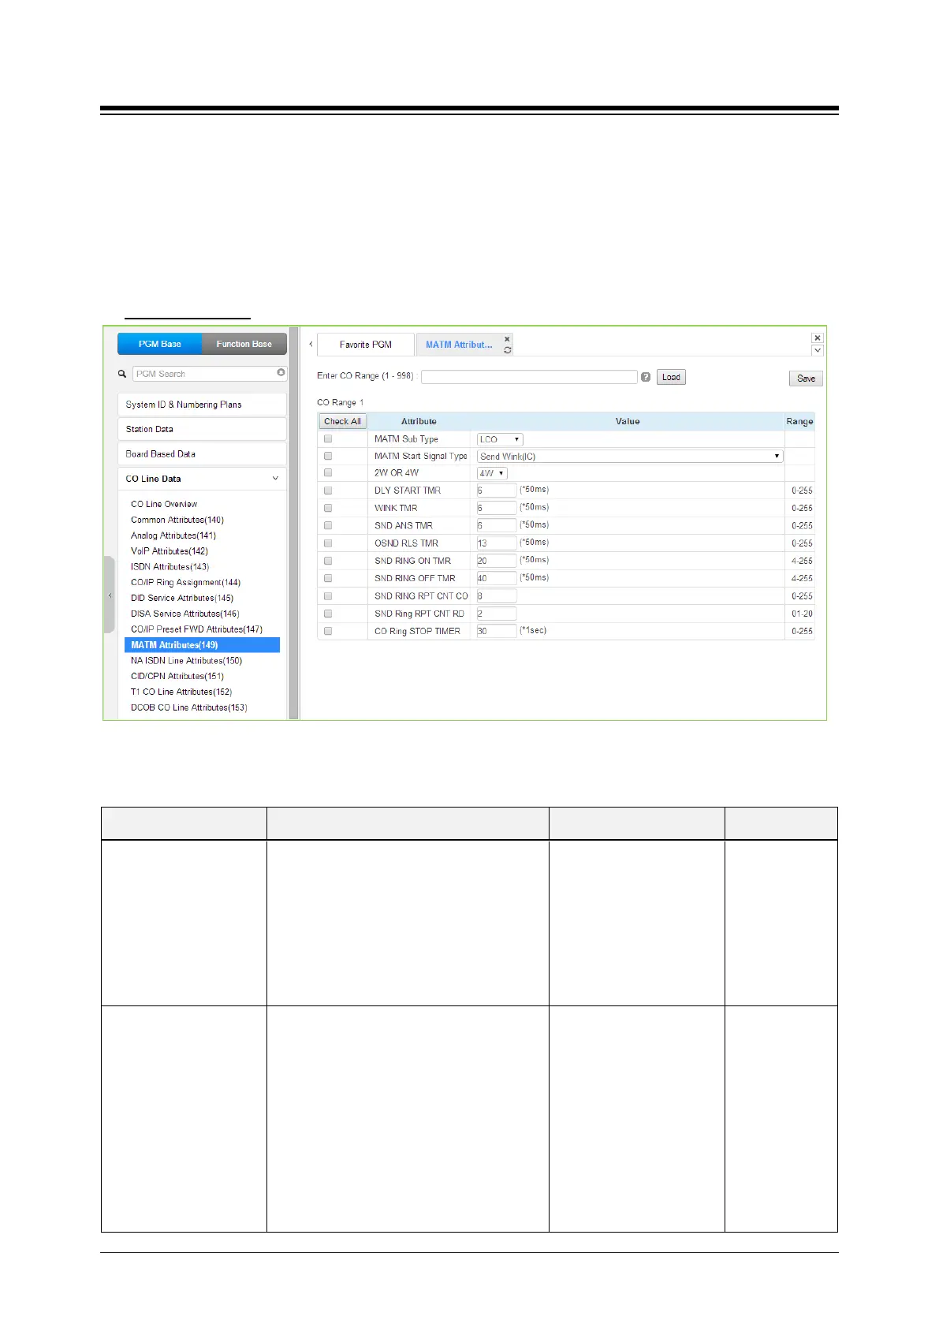Image resolution: width=939 pixels, height=1328 pixels.
Task: Tick the SND ANS TMR checkbox
Action: coord(328,525)
